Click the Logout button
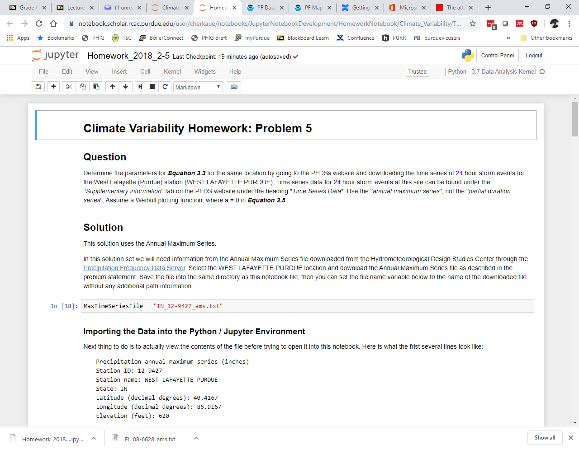The image size is (579, 449). (x=534, y=56)
